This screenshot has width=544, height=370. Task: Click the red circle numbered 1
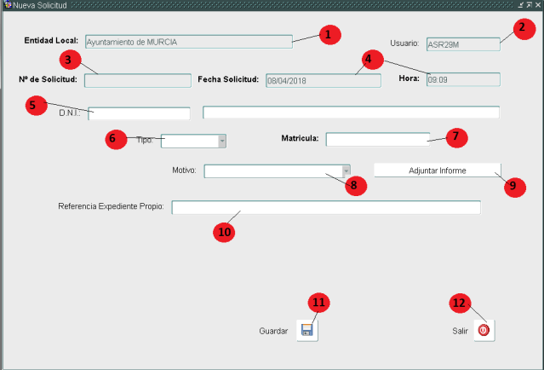[x=330, y=35]
